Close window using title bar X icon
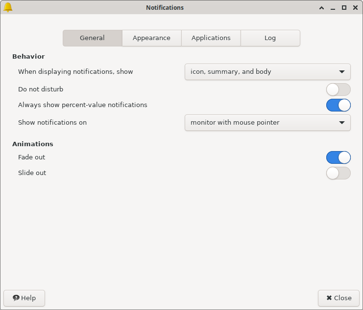This screenshot has height=310, width=363. coord(355,8)
